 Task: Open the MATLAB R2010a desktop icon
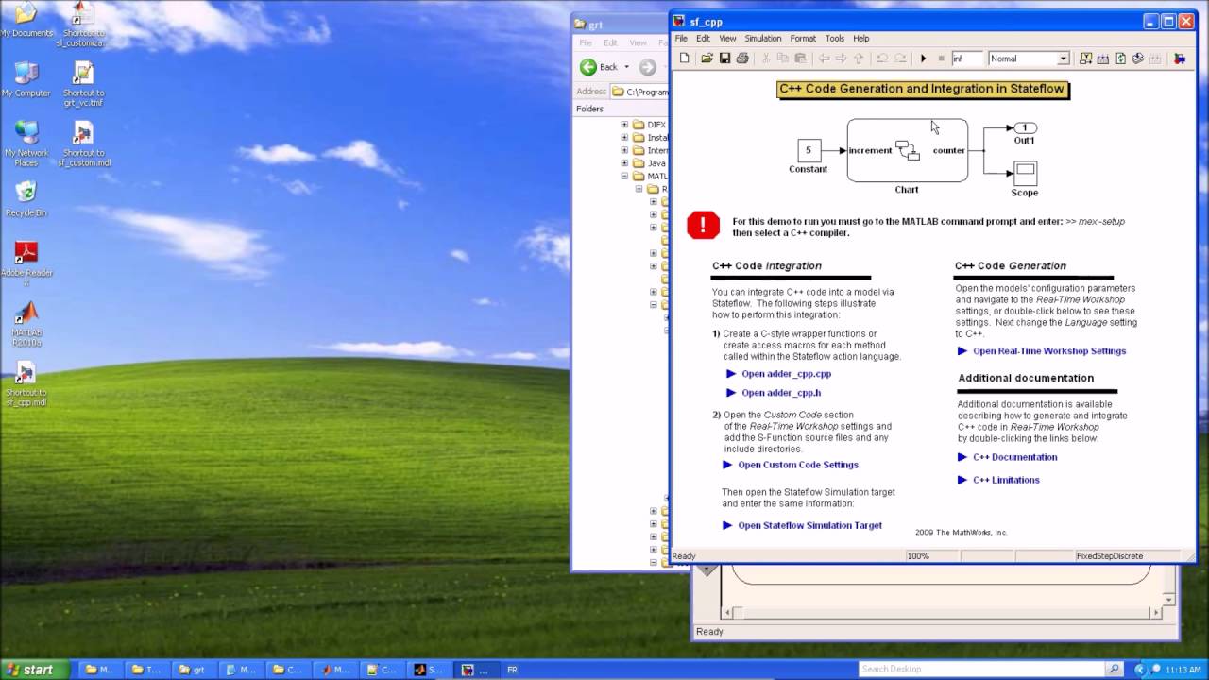26,323
